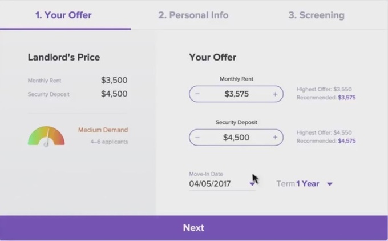Select the Your Offer step tab
This screenshot has height=241, width=388.
click(63, 15)
